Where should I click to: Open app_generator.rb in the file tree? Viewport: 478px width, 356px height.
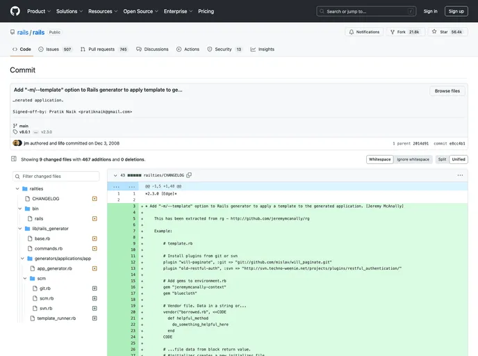[55, 268]
